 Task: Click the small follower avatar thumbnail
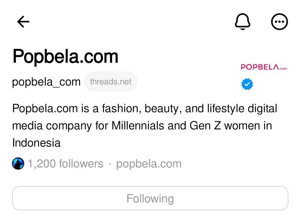[x=18, y=164]
